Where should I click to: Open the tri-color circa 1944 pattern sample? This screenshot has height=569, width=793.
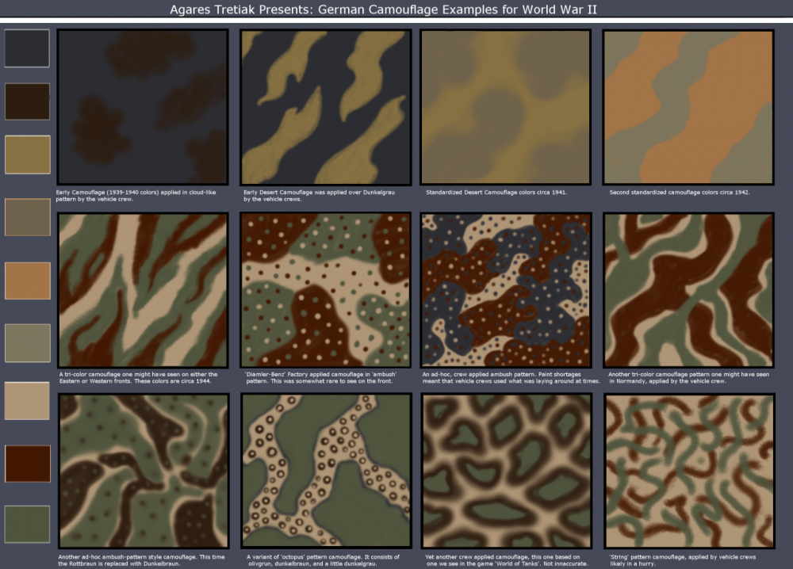pos(143,289)
